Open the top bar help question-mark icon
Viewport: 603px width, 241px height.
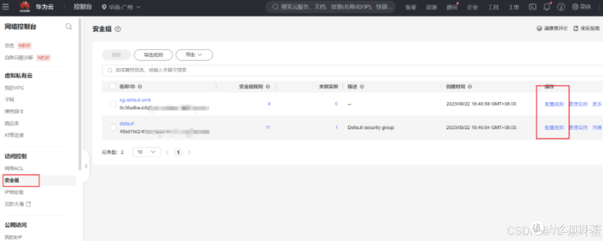pos(561,7)
